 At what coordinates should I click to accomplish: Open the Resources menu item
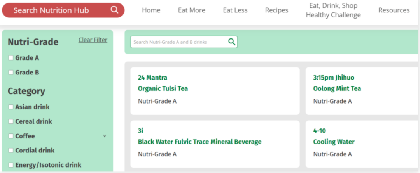(394, 10)
